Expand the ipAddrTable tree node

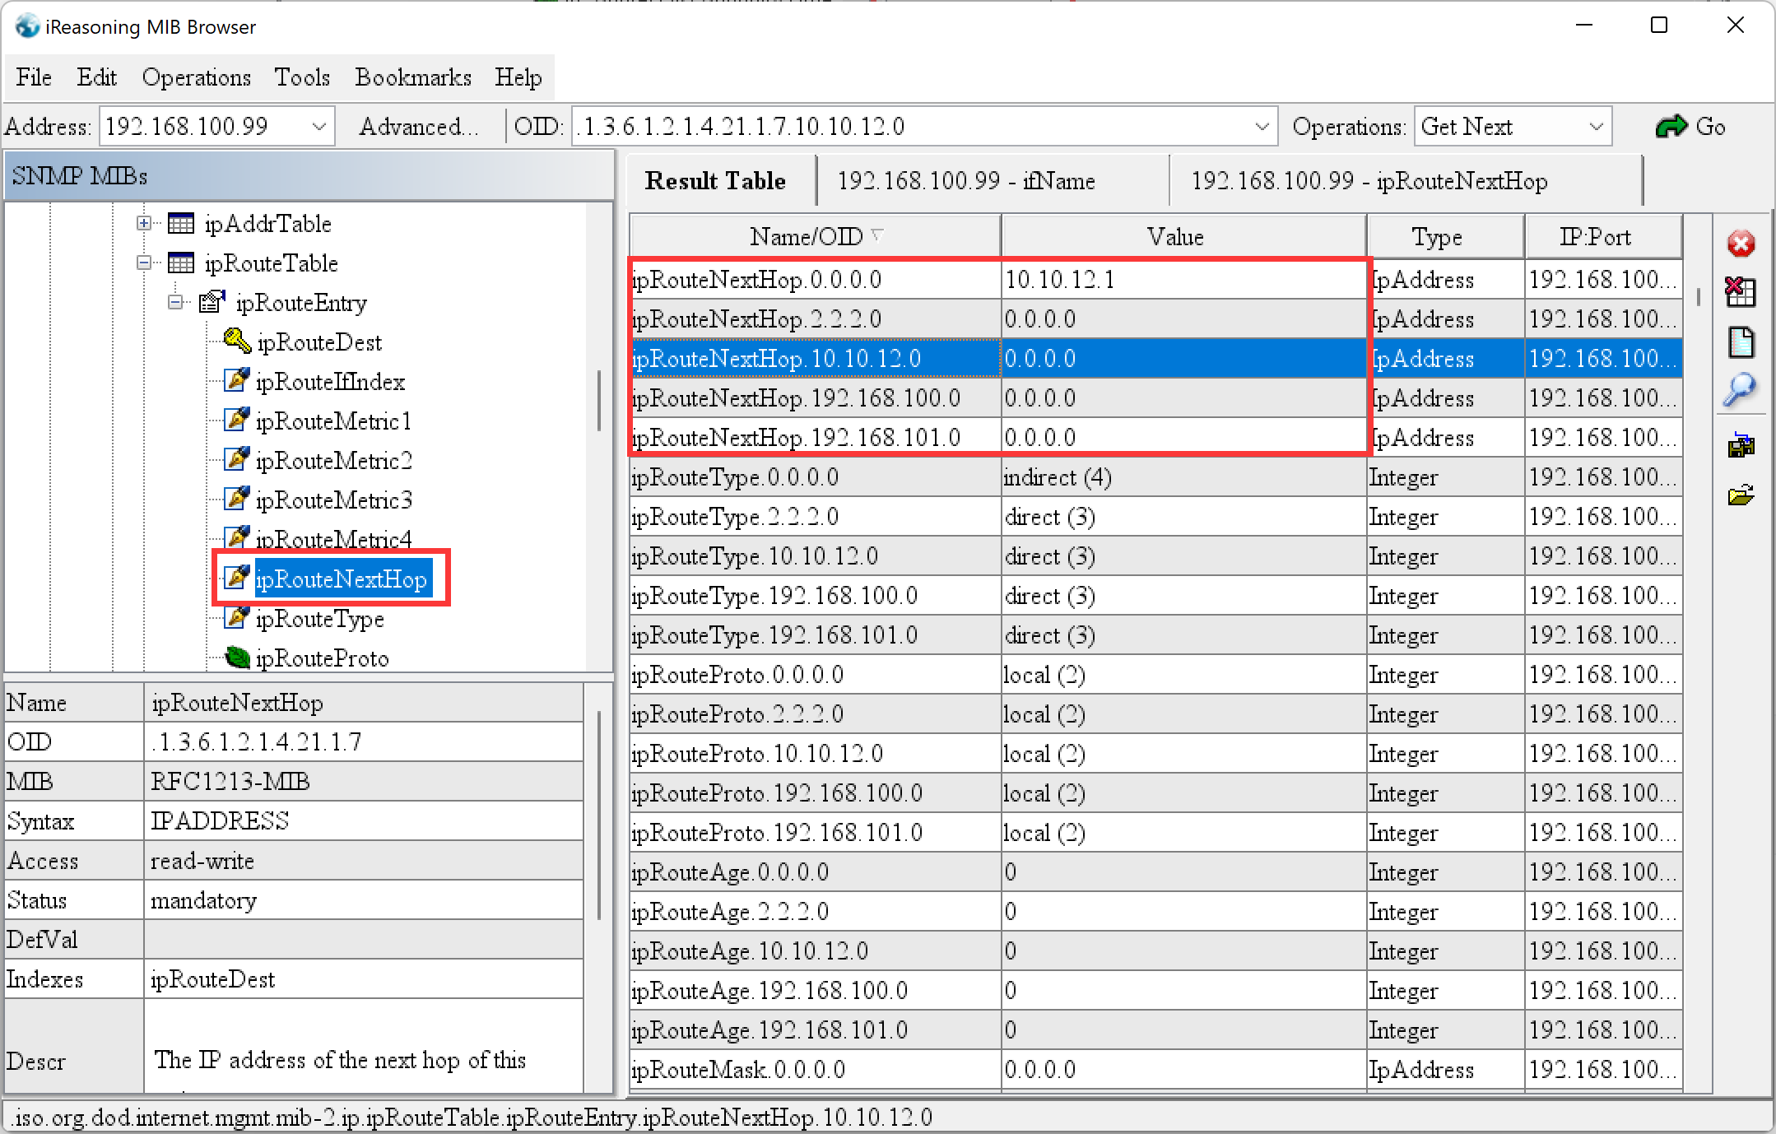pyautogui.click(x=144, y=223)
